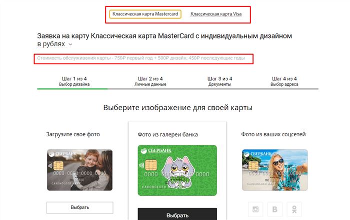Go to Шаг 2 из 4 Личные данные

tap(150, 81)
